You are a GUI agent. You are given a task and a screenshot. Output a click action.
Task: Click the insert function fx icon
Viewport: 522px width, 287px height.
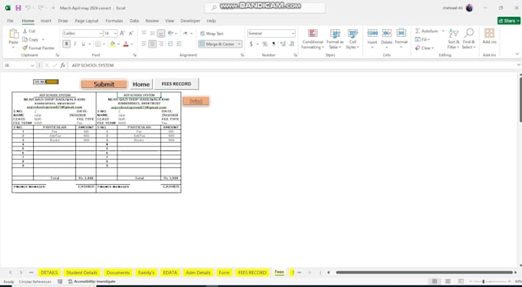click(63, 65)
